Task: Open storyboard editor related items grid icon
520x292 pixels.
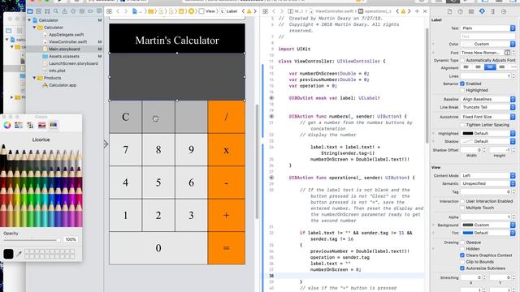Action: tap(109, 11)
